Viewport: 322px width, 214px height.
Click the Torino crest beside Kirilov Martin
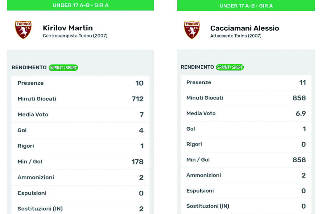pyautogui.click(x=23, y=30)
